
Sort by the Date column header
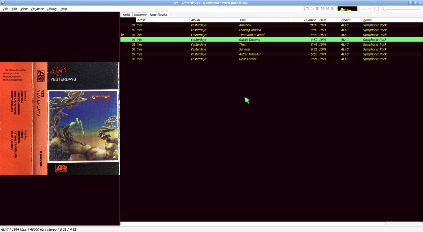pyautogui.click(x=329, y=20)
